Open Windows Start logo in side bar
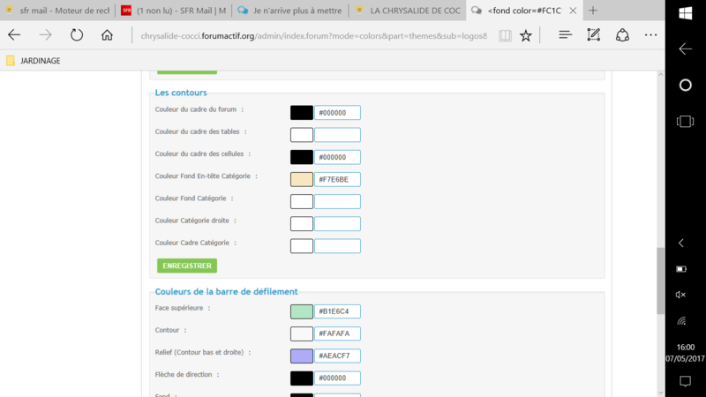Viewport: 706px width, 397px height. point(686,13)
